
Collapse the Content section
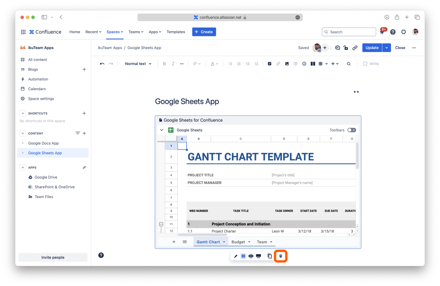tap(23, 133)
